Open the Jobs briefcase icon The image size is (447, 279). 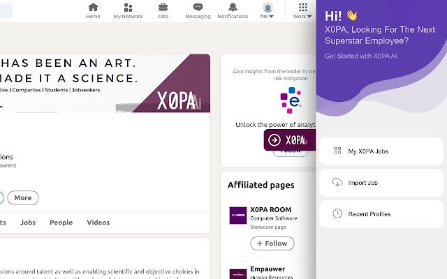163,7
